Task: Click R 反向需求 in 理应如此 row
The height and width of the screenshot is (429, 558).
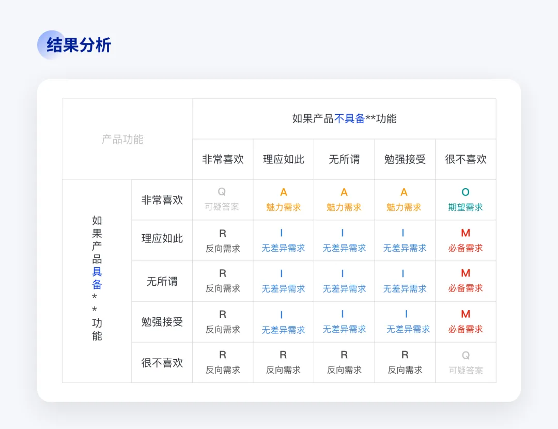Action: (223, 240)
